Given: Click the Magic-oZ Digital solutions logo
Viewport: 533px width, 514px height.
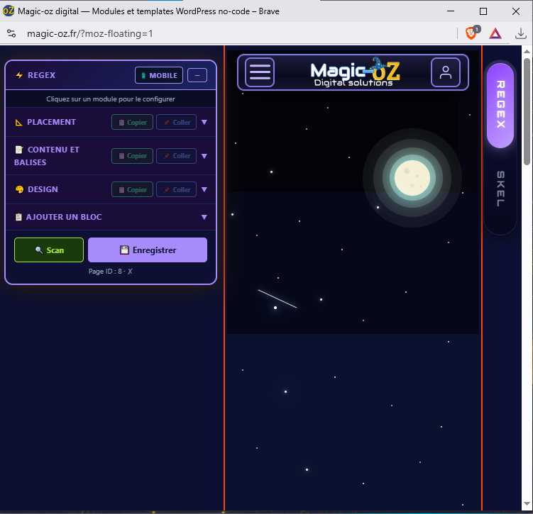Looking at the screenshot, I should point(355,72).
